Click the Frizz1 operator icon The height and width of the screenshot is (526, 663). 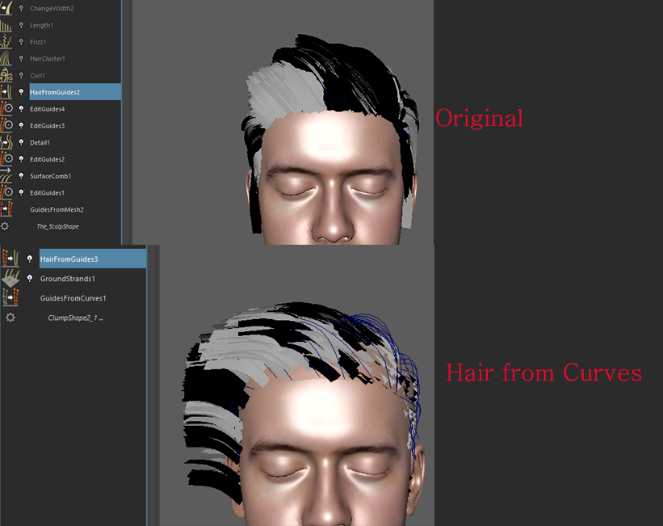click(6, 42)
